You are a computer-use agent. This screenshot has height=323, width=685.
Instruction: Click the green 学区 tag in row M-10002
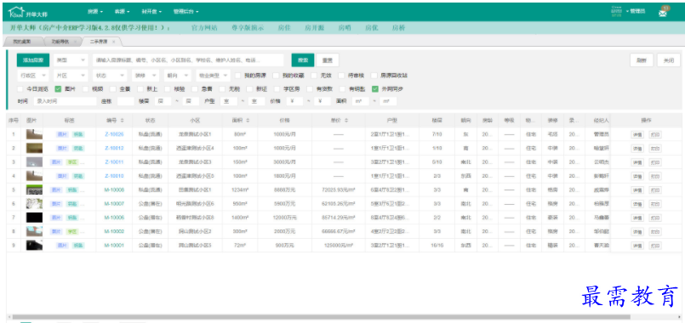click(72, 231)
